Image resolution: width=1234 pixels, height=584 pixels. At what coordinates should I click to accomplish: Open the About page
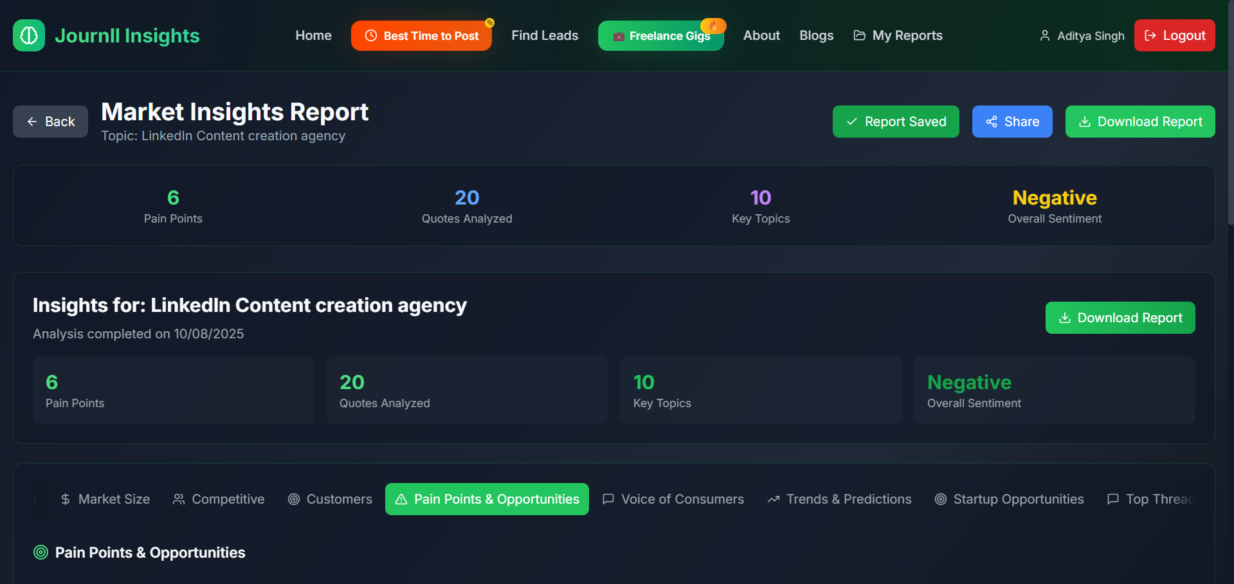(x=761, y=35)
